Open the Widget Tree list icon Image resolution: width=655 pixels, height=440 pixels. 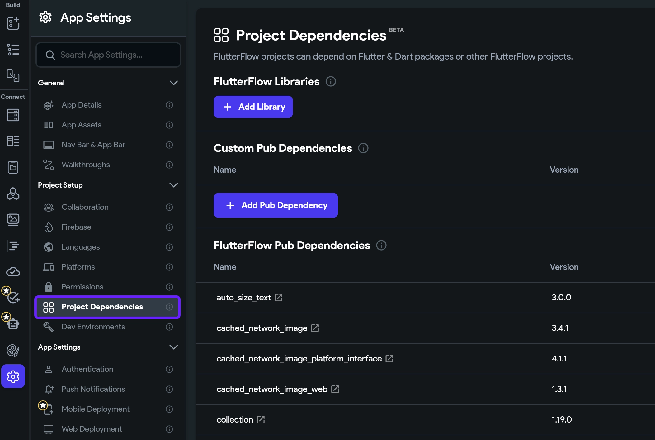[x=13, y=50]
